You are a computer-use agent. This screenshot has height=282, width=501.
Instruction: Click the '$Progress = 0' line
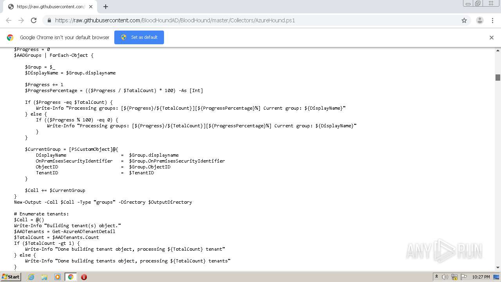click(32, 49)
